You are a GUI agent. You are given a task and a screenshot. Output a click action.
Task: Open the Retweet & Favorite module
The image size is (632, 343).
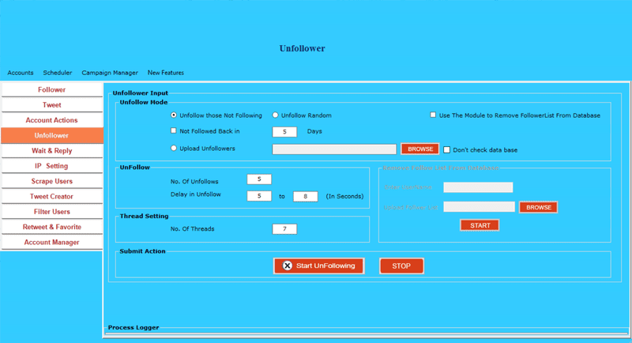[x=52, y=227]
